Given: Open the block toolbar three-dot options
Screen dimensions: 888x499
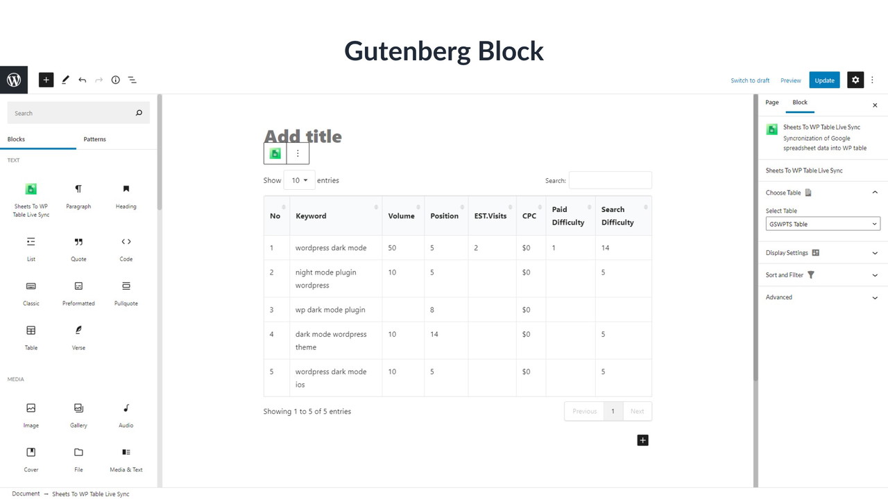Looking at the screenshot, I should coord(298,154).
